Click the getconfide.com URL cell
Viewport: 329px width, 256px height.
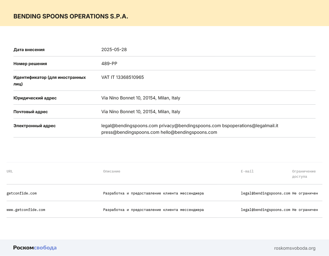point(22,193)
